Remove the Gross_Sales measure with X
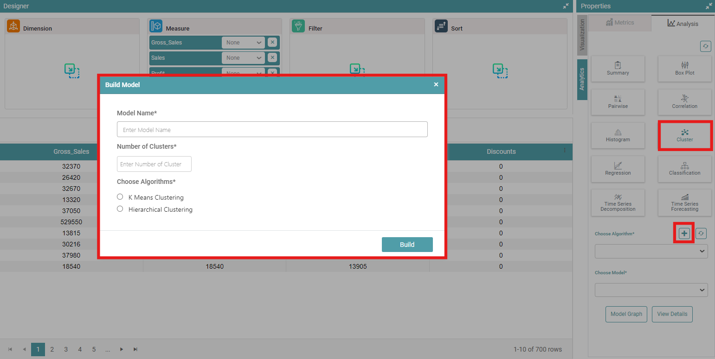Image resolution: width=715 pixels, height=359 pixels. point(272,42)
